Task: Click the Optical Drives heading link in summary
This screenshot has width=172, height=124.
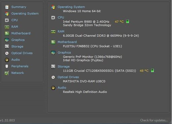Action: coord(68,77)
